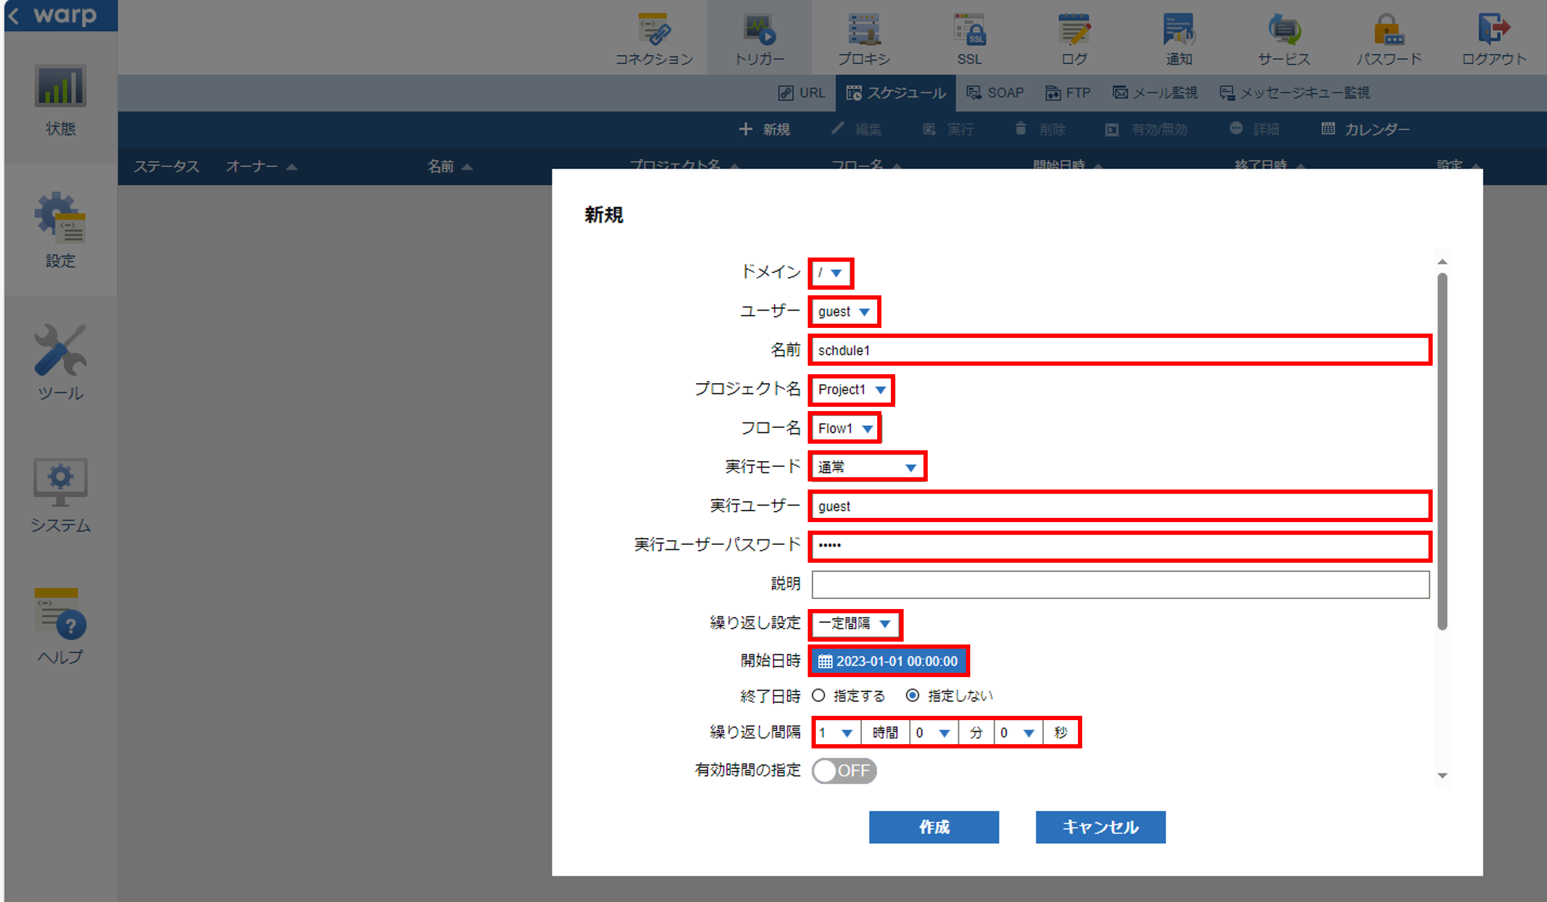Toggle the 有効時間の指定 OFF switch

click(844, 771)
